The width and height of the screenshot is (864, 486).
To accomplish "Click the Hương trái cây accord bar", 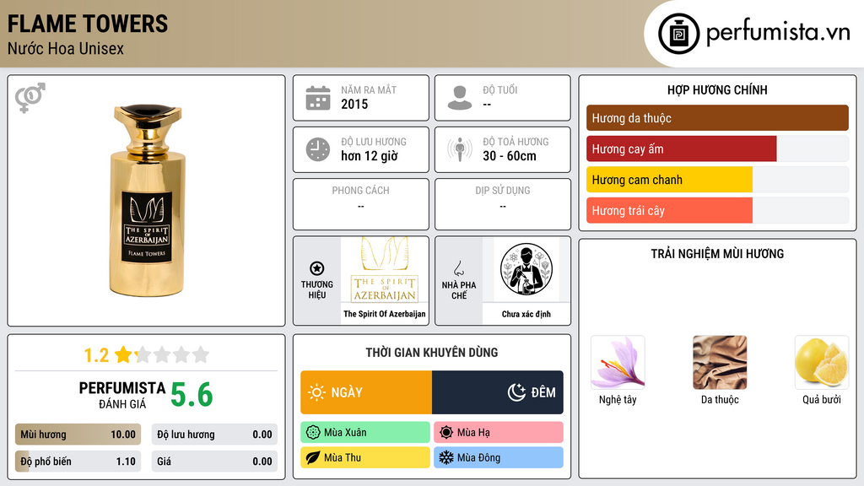I will pyautogui.click(x=717, y=210).
